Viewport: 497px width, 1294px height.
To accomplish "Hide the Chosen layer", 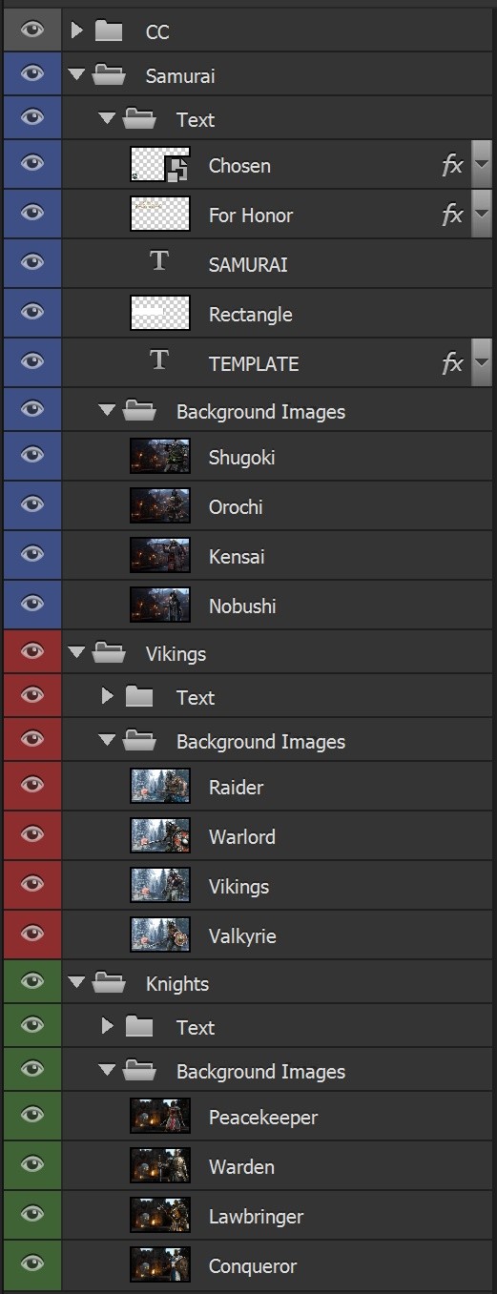I will coord(32,164).
